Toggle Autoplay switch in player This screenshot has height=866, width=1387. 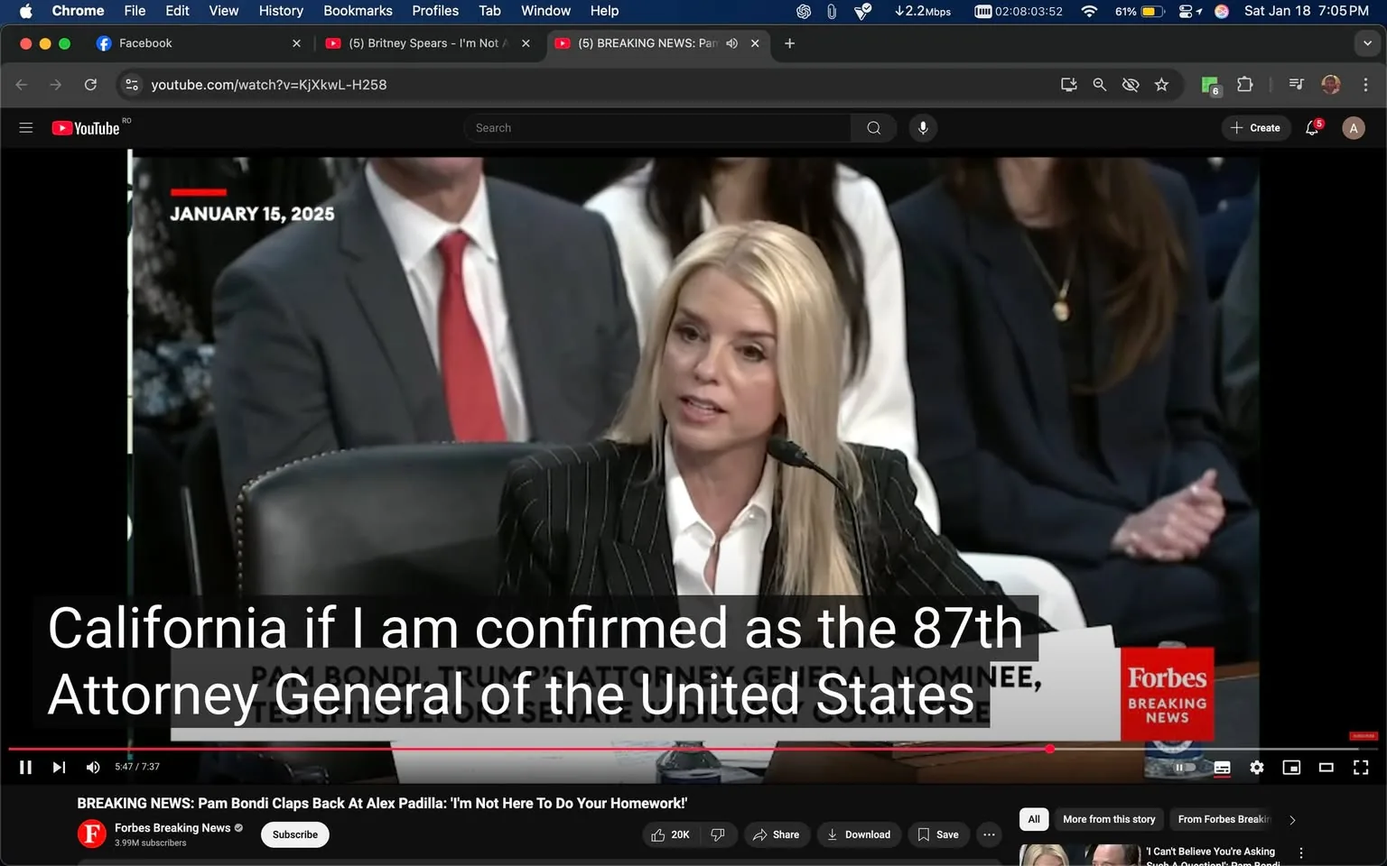pos(1185,768)
